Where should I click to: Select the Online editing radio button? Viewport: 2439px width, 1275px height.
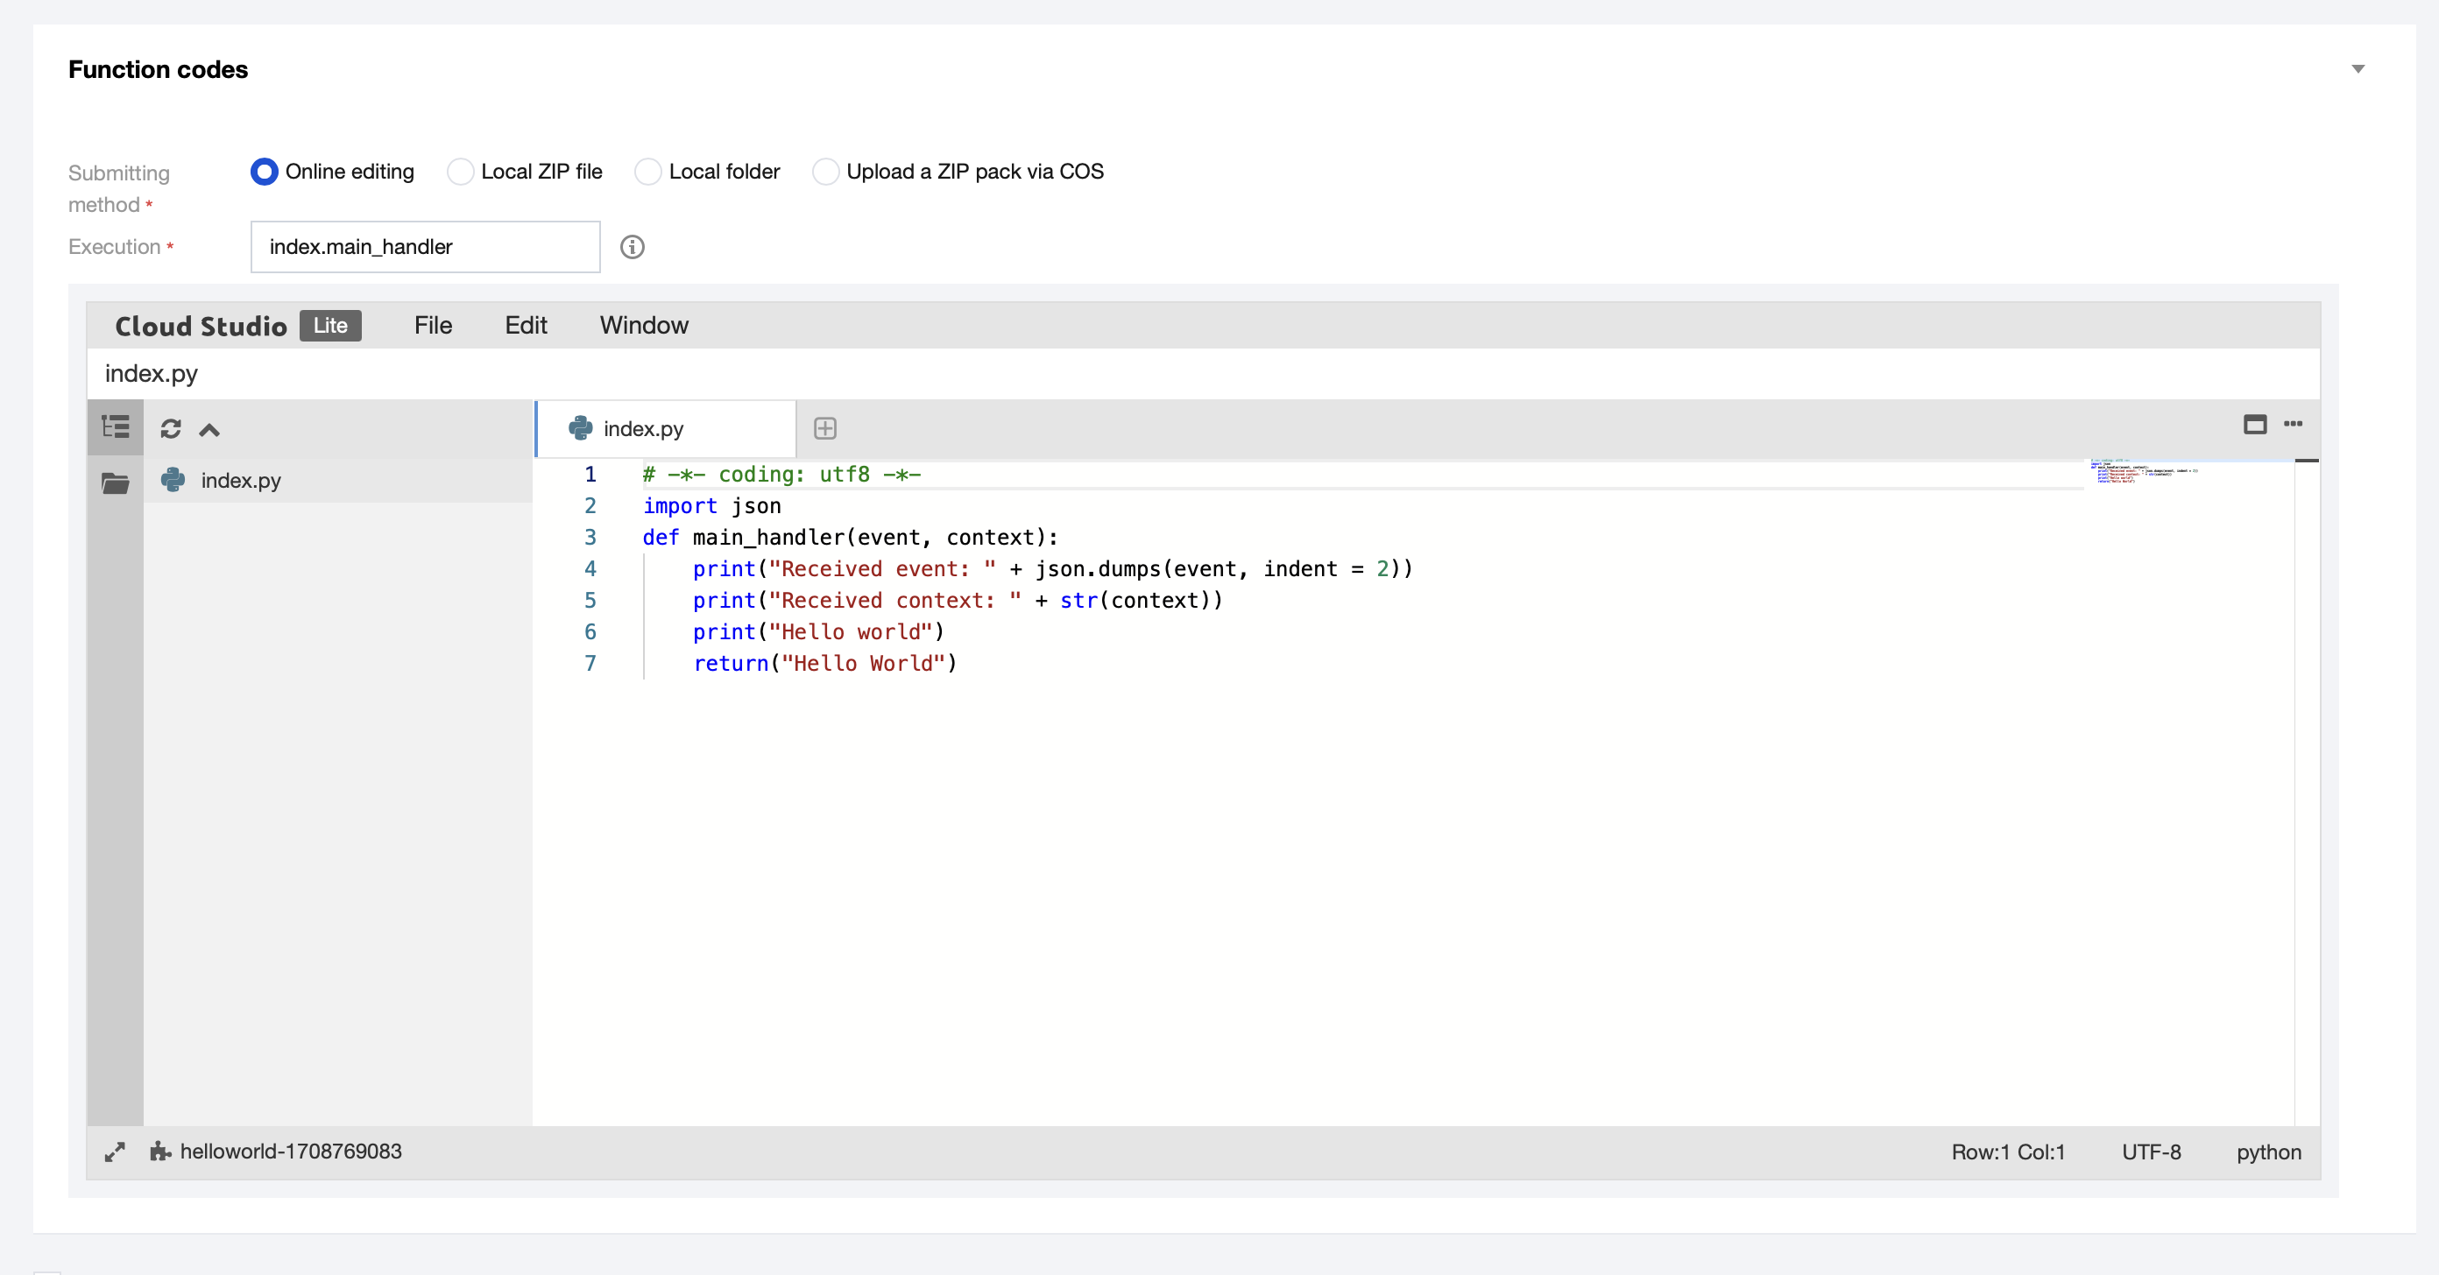click(x=265, y=172)
